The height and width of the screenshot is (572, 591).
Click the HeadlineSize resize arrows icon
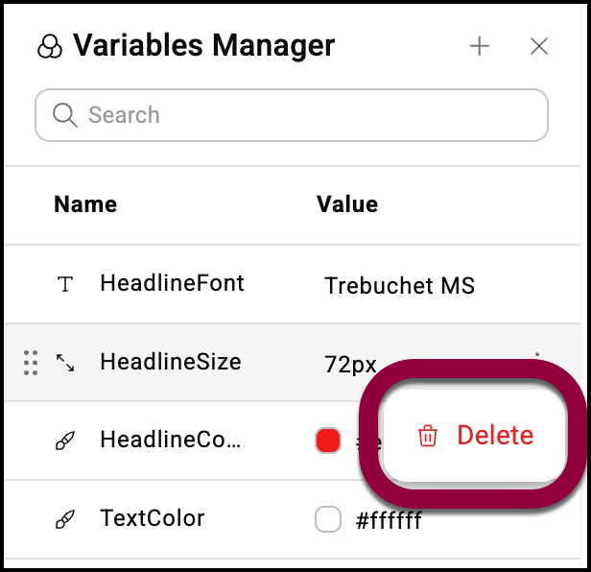[64, 363]
